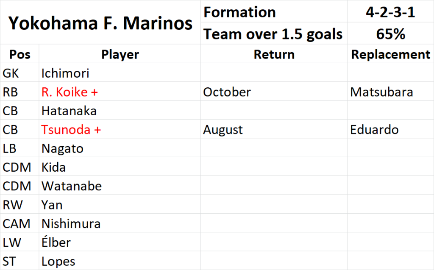Select the Replacement column header
Viewport: 434px width, 270px height.
click(390, 54)
